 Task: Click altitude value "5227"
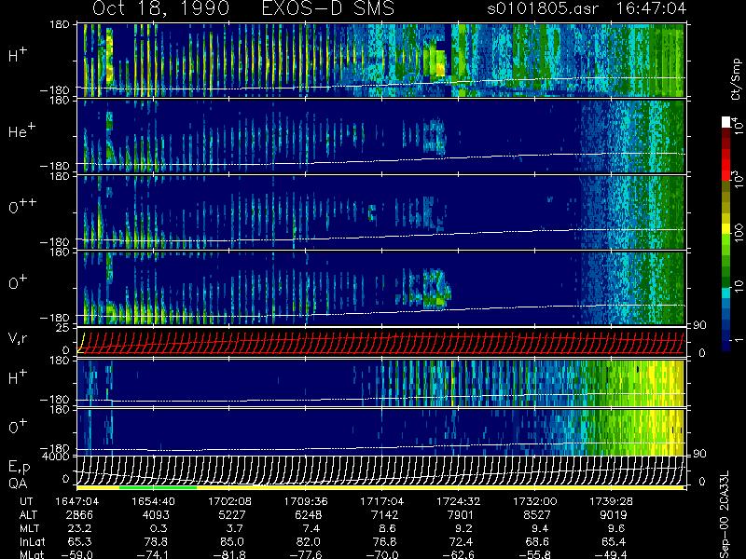(232, 515)
